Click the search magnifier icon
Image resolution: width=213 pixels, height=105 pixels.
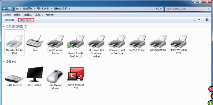pos(209,9)
